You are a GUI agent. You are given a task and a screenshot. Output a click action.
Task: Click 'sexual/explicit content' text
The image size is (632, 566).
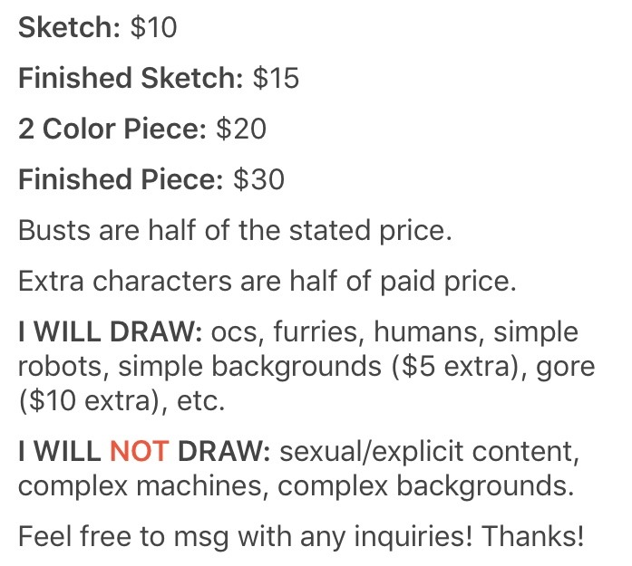coord(430,452)
